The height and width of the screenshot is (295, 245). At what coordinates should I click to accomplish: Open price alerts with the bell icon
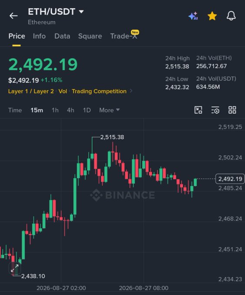pyautogui.click(x=231, y=16)
